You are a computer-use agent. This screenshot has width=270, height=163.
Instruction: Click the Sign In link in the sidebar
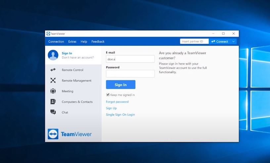(x=67, y=53)
